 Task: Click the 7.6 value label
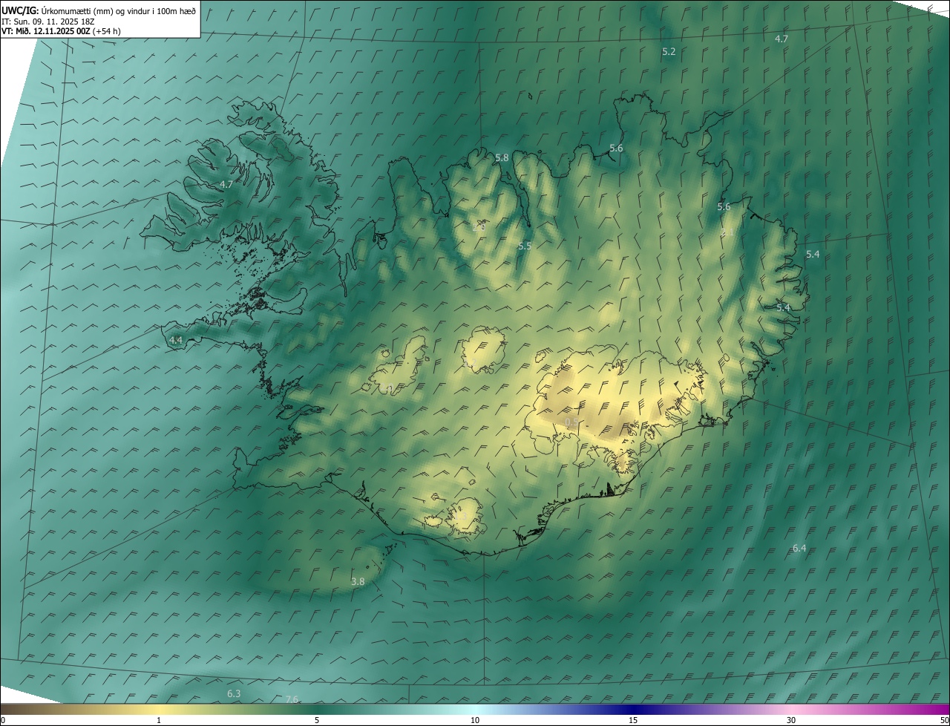tap(292, 699)
